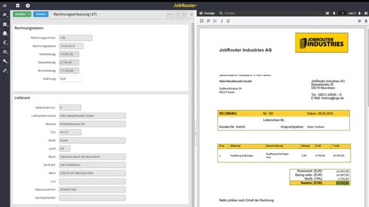369x207 pixels.
Task: Click the plus circle icon
Action: 28,6
